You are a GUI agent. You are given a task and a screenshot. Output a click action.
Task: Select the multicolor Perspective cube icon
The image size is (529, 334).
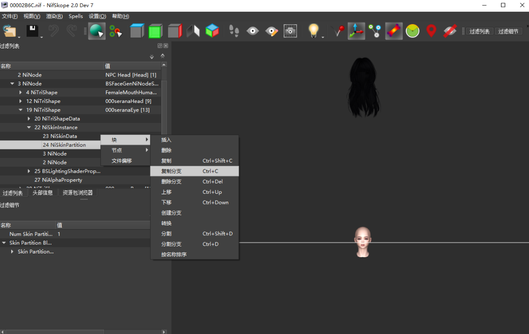pos(212,31)
